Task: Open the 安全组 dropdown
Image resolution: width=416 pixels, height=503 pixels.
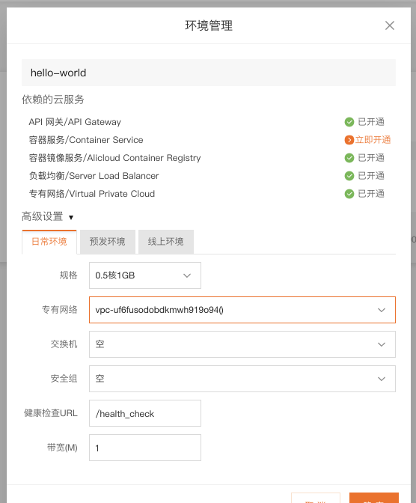Action: coord(242,379)
